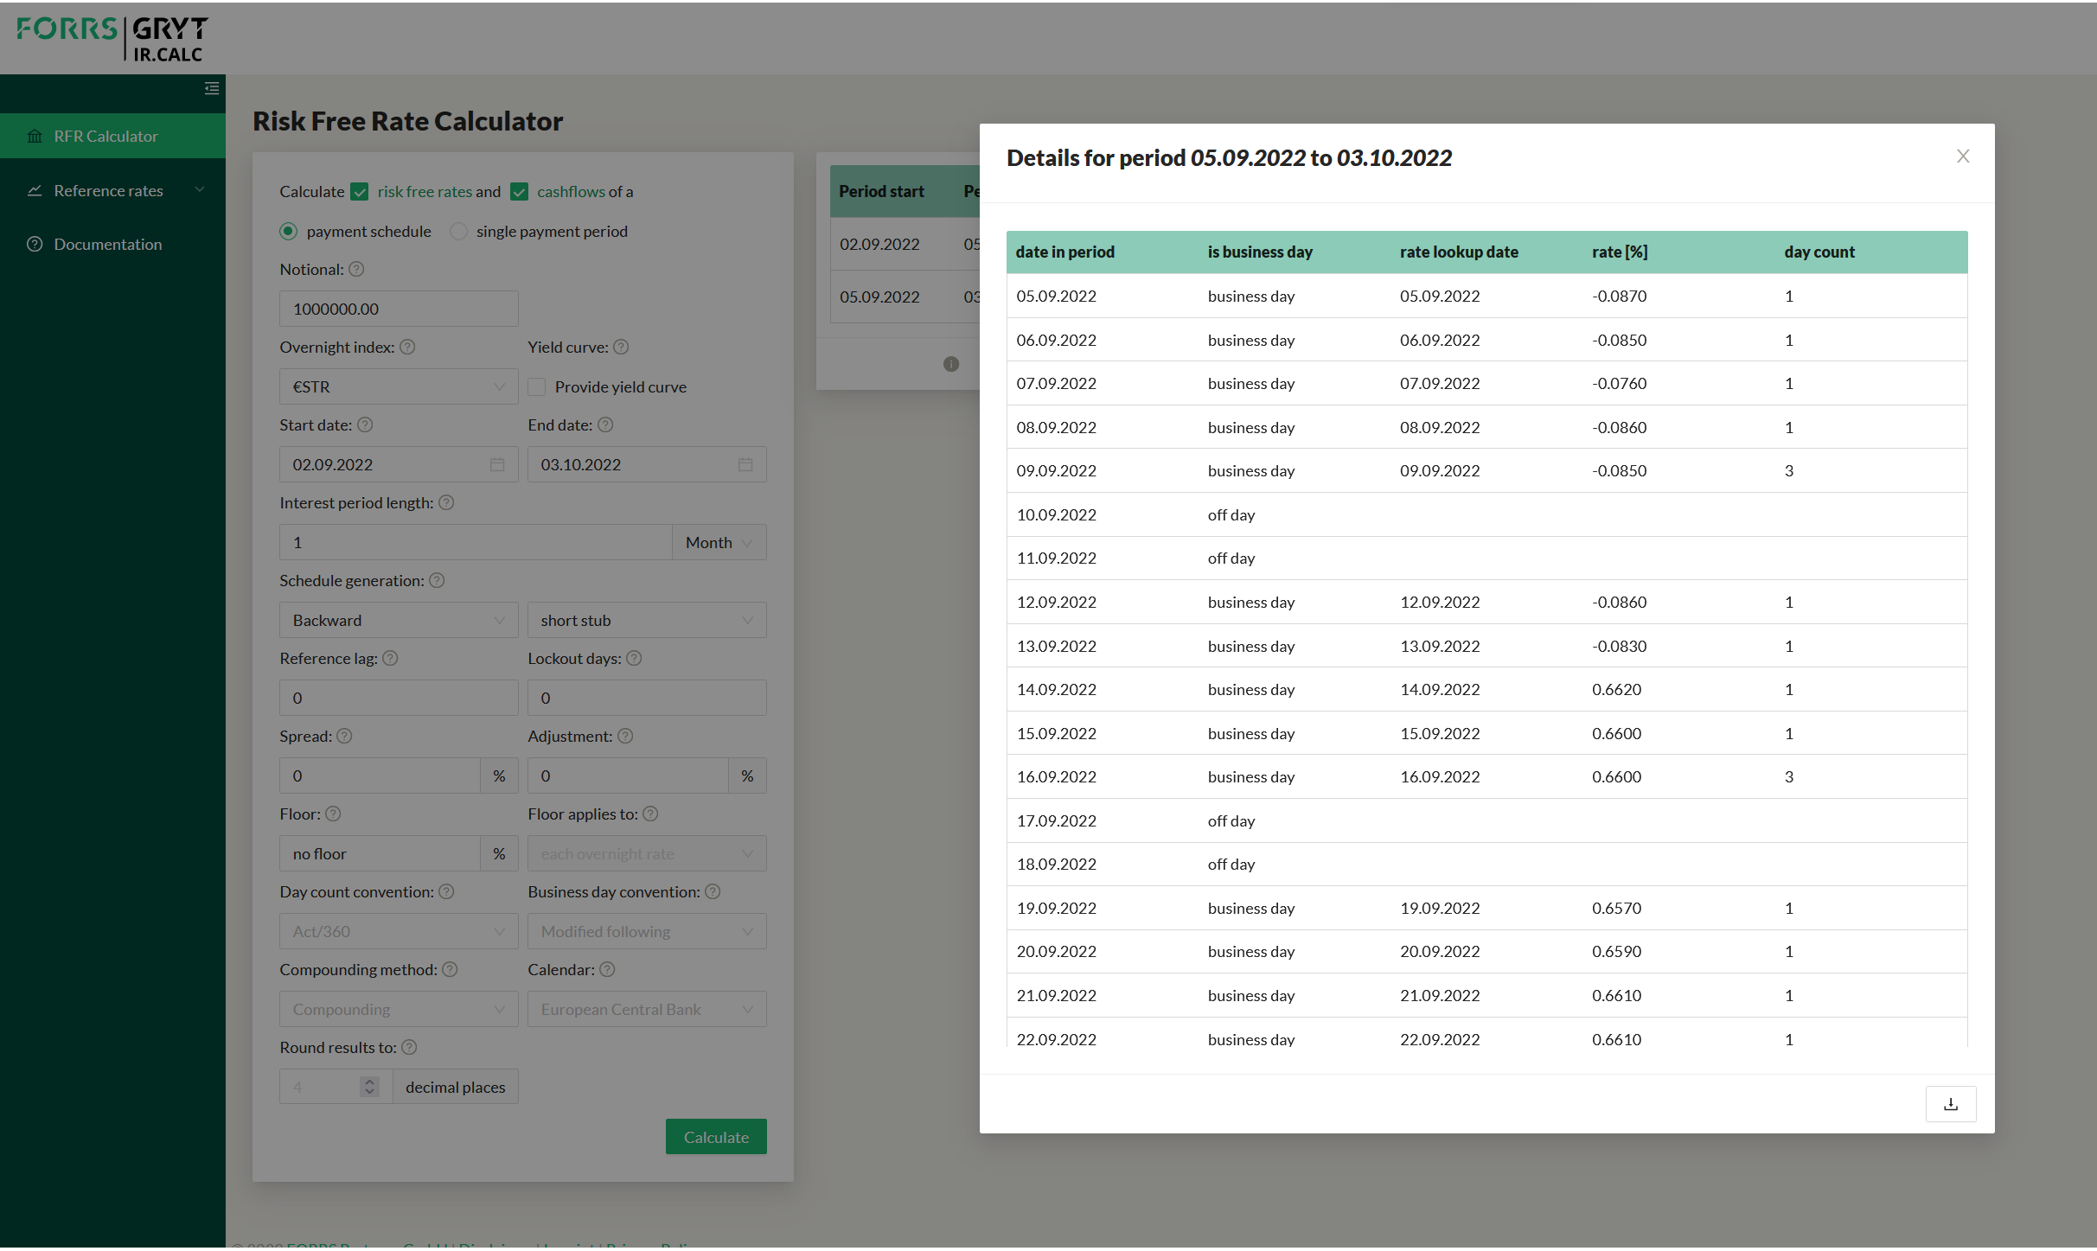The image size is (2097, 1251).
Task: Open the Modified following convention dropdown
Action: tap(647, 931)
